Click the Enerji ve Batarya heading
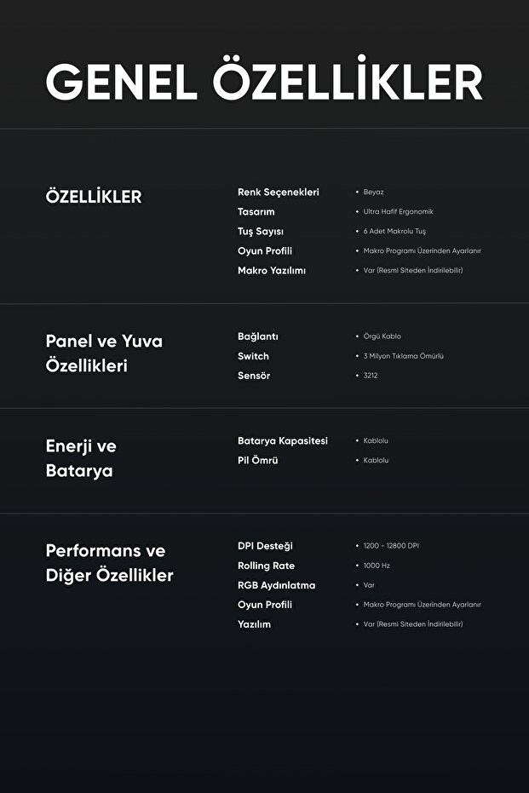This screenshot has width=529, height=793. click(81, 457)
